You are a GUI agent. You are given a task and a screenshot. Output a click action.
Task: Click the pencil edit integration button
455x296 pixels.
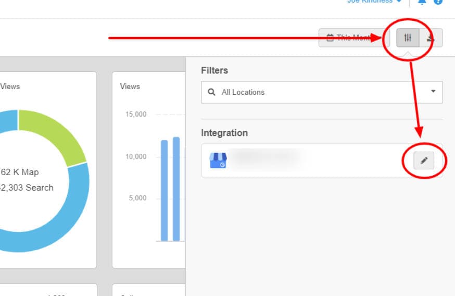point(424,161)
